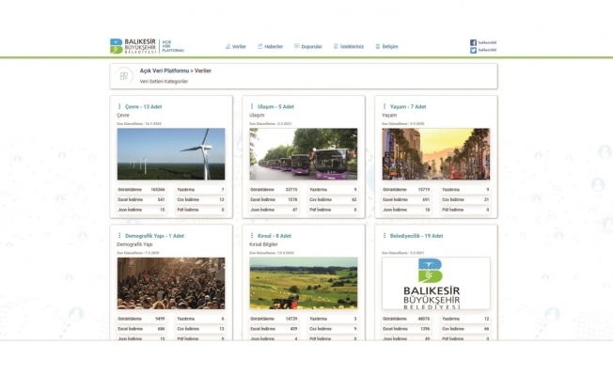
Task: Click the grid icon beside the breadcrumb
Action: (x=124, y=75)
